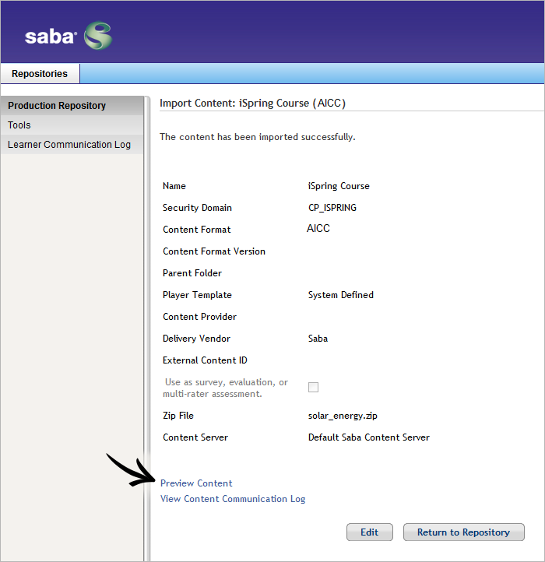Open View Content Communication Log link
Screen dimensions: 545x562
[x=233, y=499]
